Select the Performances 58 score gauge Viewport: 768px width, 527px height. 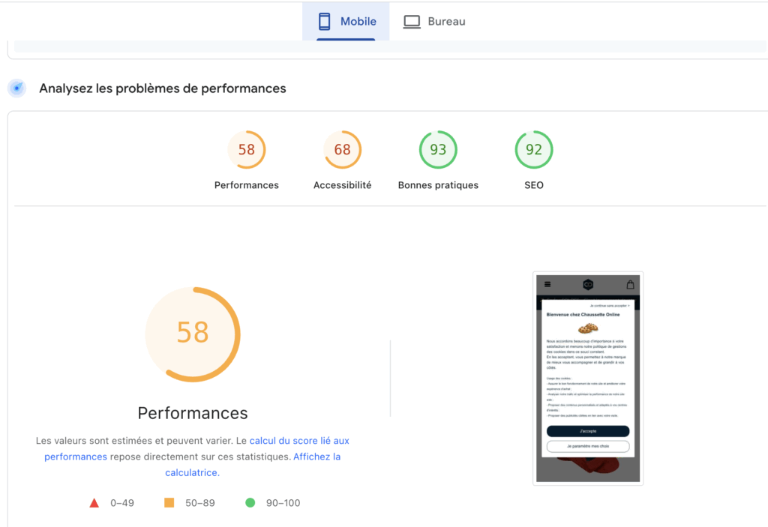pyautogui.click(x=246, y=149)
